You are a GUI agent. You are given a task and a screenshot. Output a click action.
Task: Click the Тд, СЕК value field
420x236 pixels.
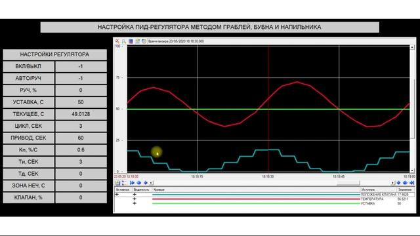pyautogui.click(x=81, y=174)
